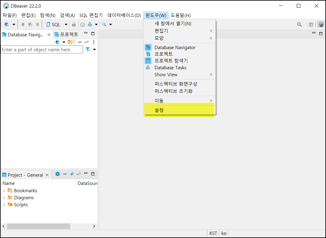Click the Disconnect crossed-out plug icon
The height and width of the screenshot is (238, 326).
(x=38, y=24)
